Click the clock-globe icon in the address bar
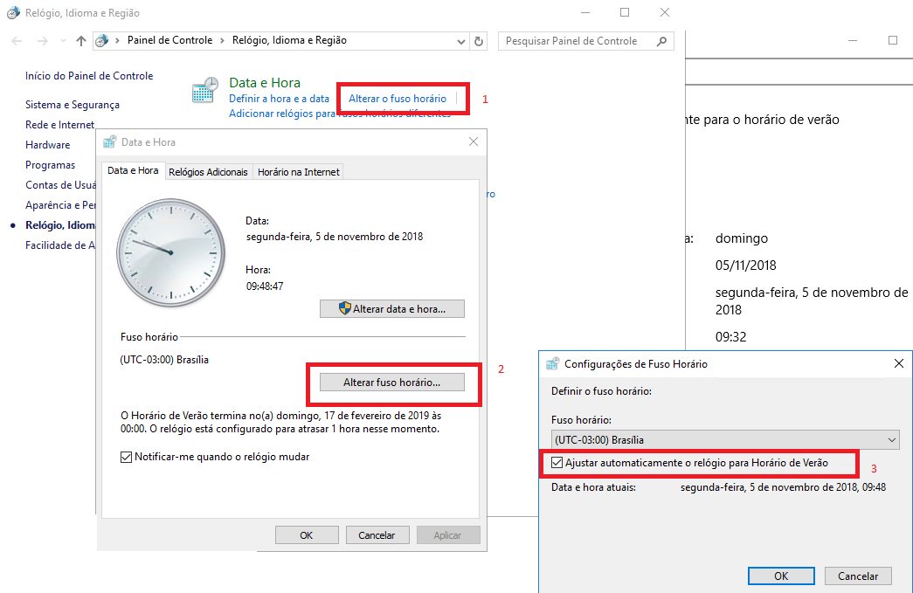 pyautogui.click(x=102, y=41)
